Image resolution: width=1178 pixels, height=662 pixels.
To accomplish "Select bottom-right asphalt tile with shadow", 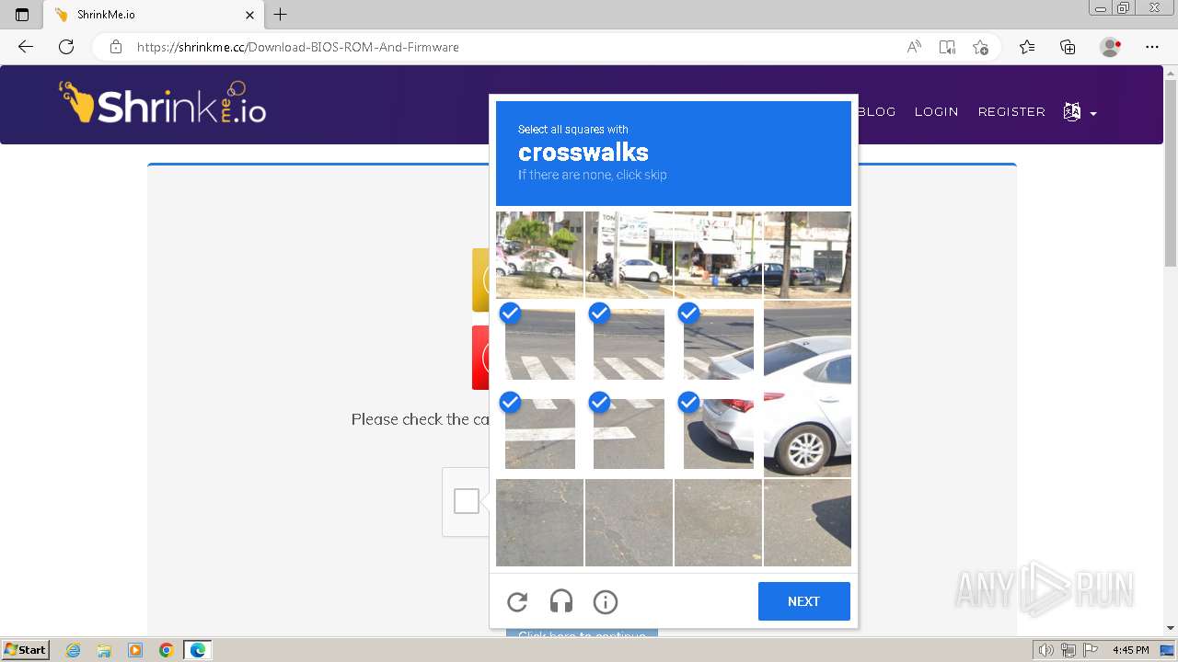I will [x=807, y=522].
